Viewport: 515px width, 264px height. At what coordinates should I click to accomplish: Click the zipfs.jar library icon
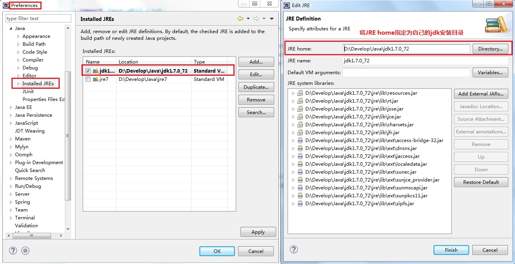[300, 204]
